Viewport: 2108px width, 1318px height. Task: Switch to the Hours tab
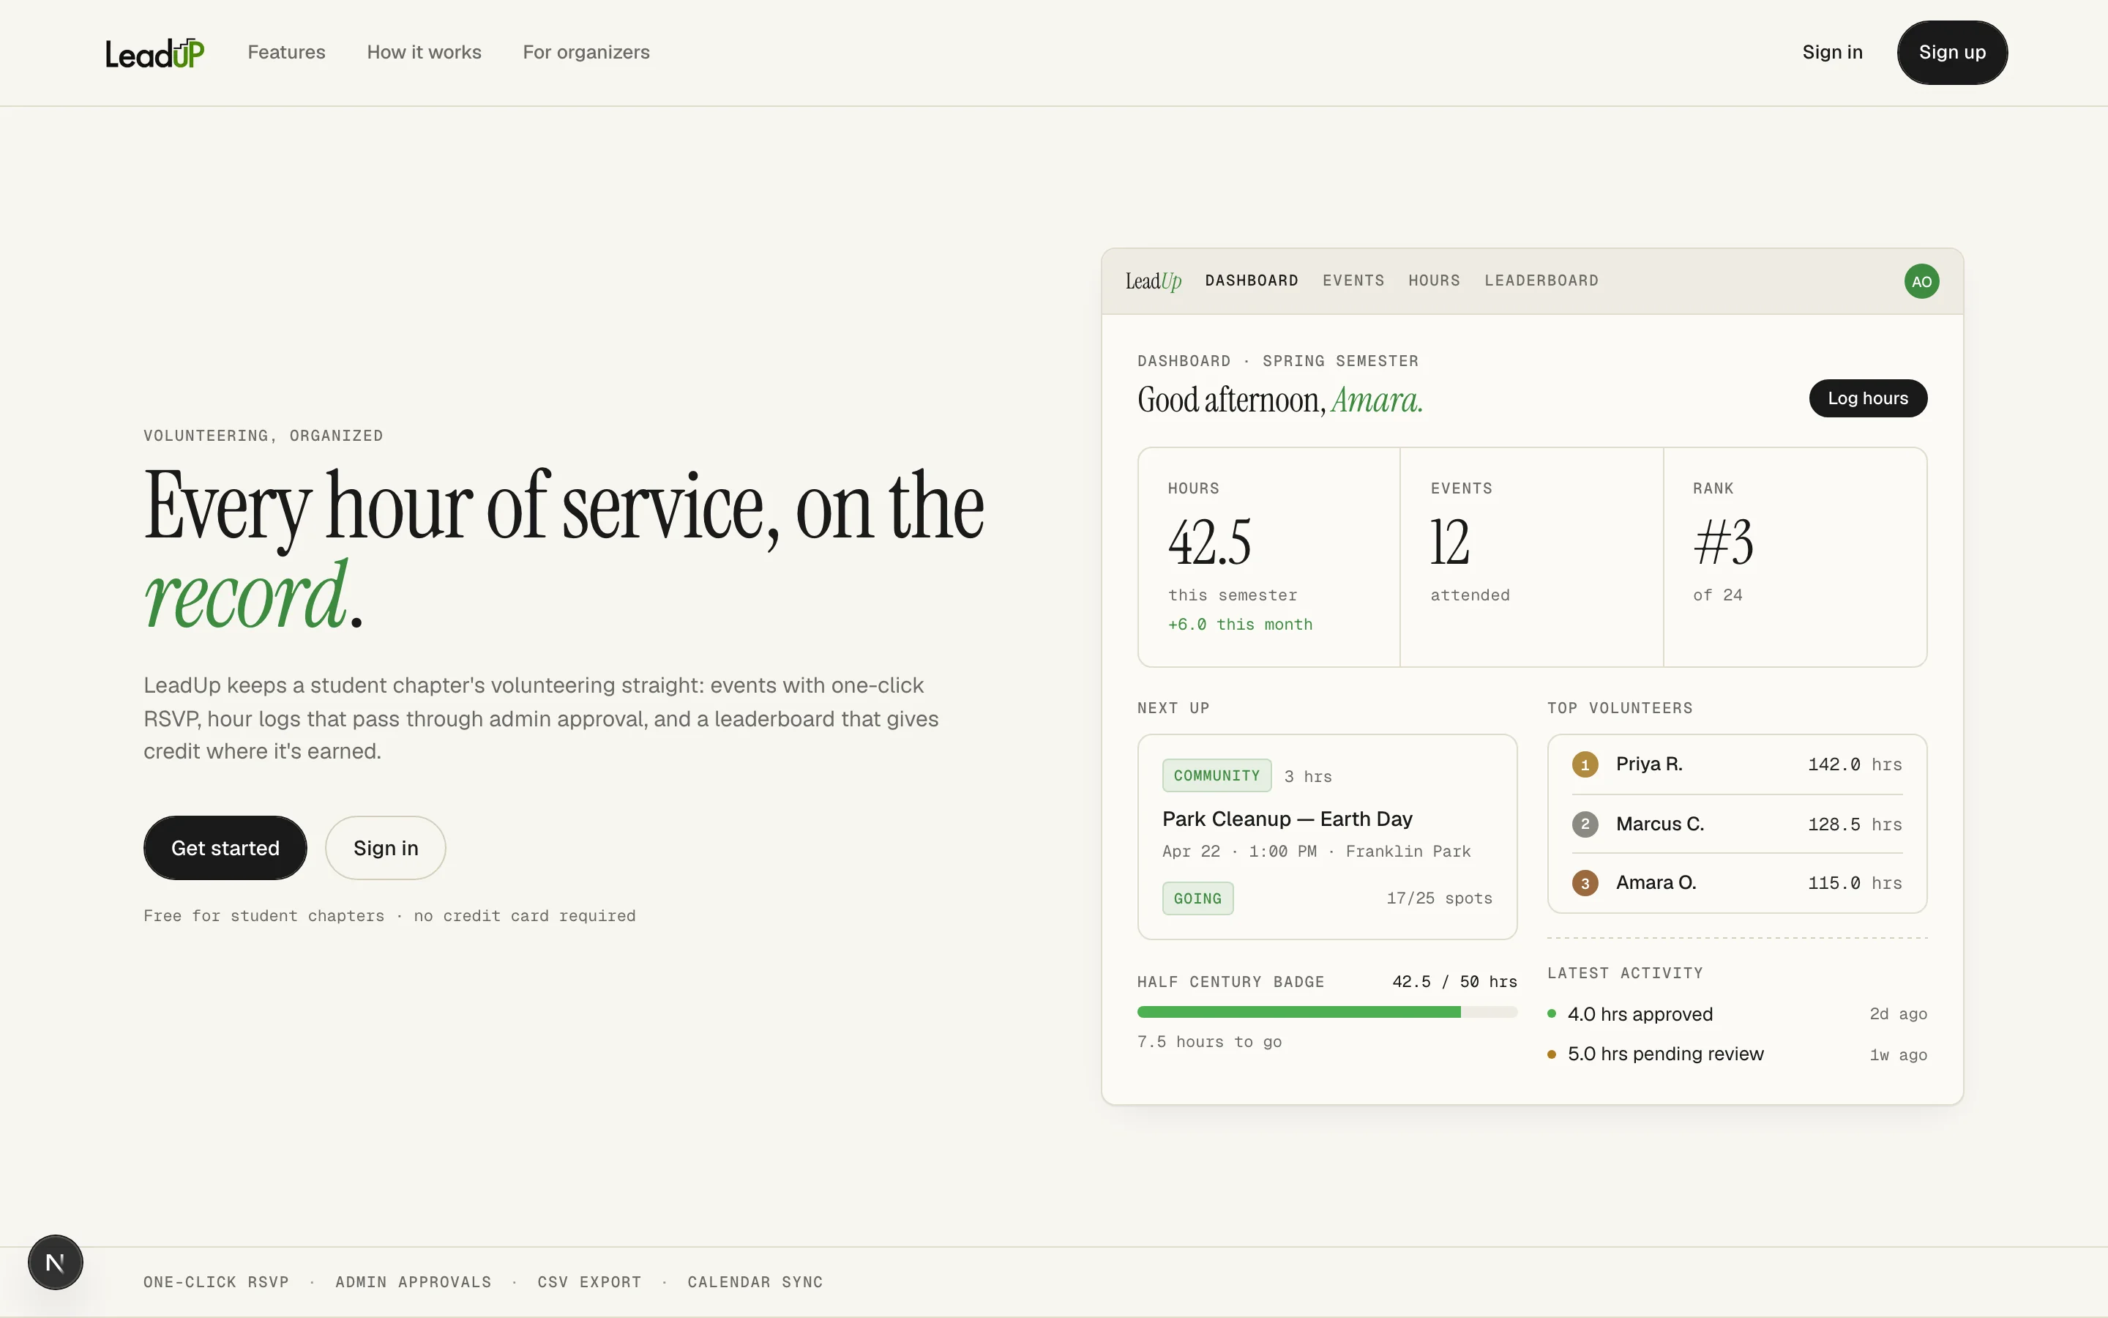[x=1435, y=280]
